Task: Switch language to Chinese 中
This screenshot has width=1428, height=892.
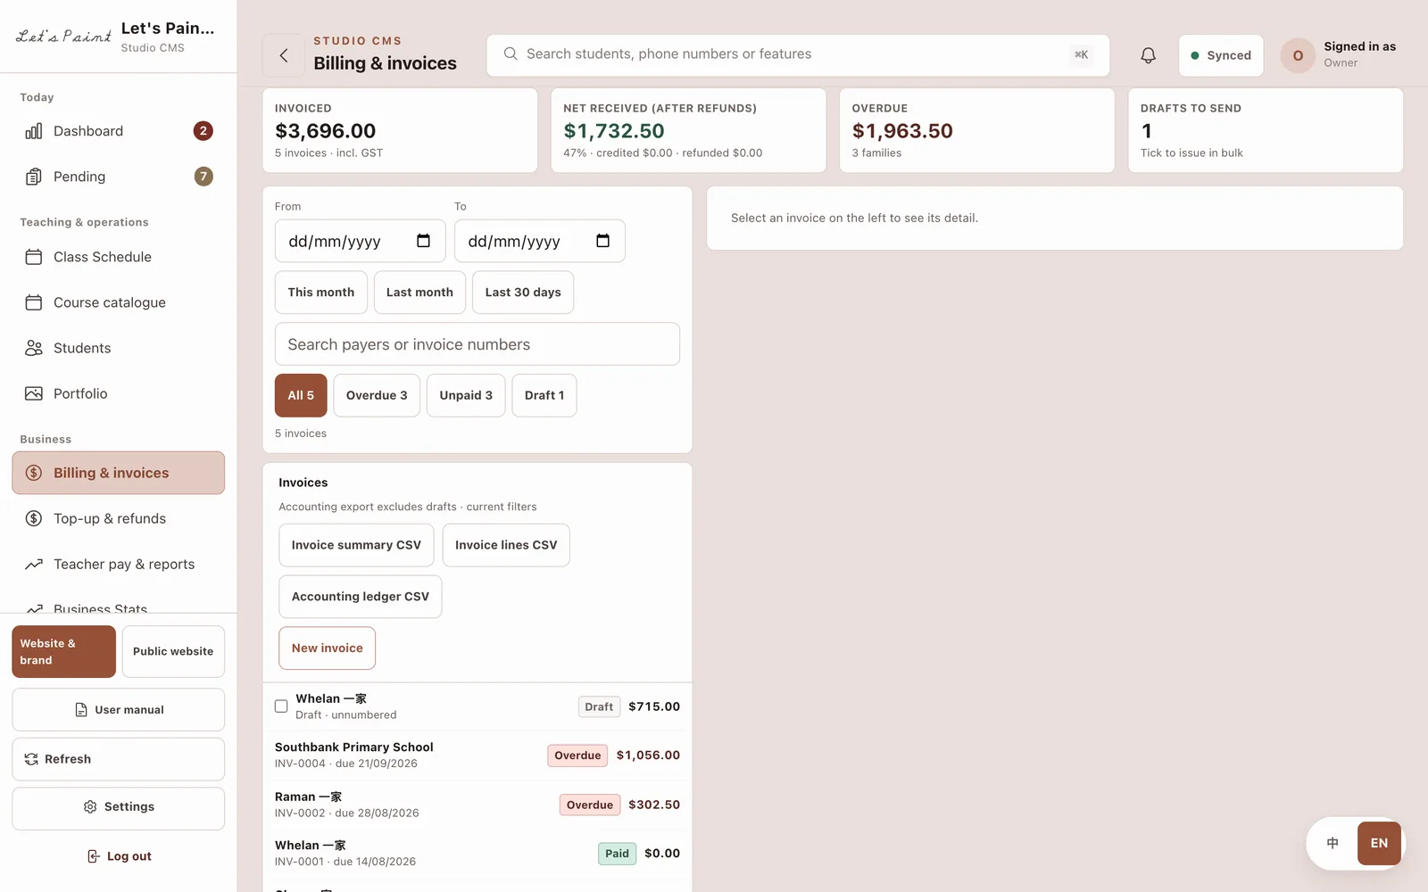Action: click(1333, 843)
